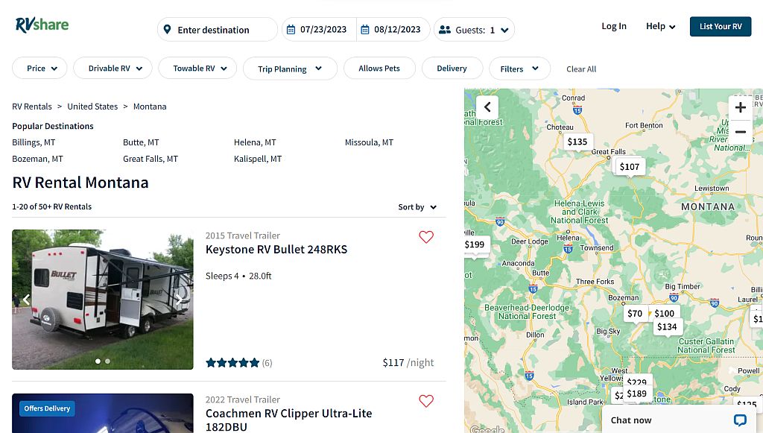Click the Sleeps 4 • 28.0ft text

[238, 276]
